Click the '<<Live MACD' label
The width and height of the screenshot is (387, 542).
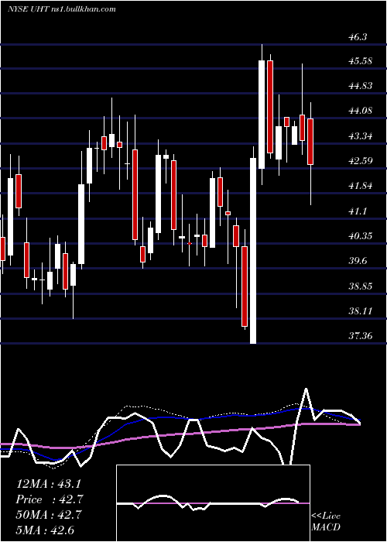click(326, 521)
